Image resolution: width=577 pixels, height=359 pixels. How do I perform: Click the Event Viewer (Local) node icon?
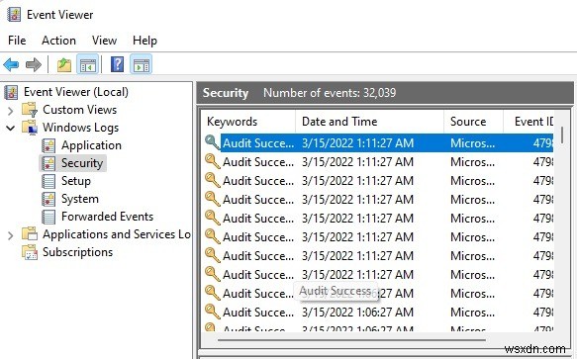coord(12,92)
